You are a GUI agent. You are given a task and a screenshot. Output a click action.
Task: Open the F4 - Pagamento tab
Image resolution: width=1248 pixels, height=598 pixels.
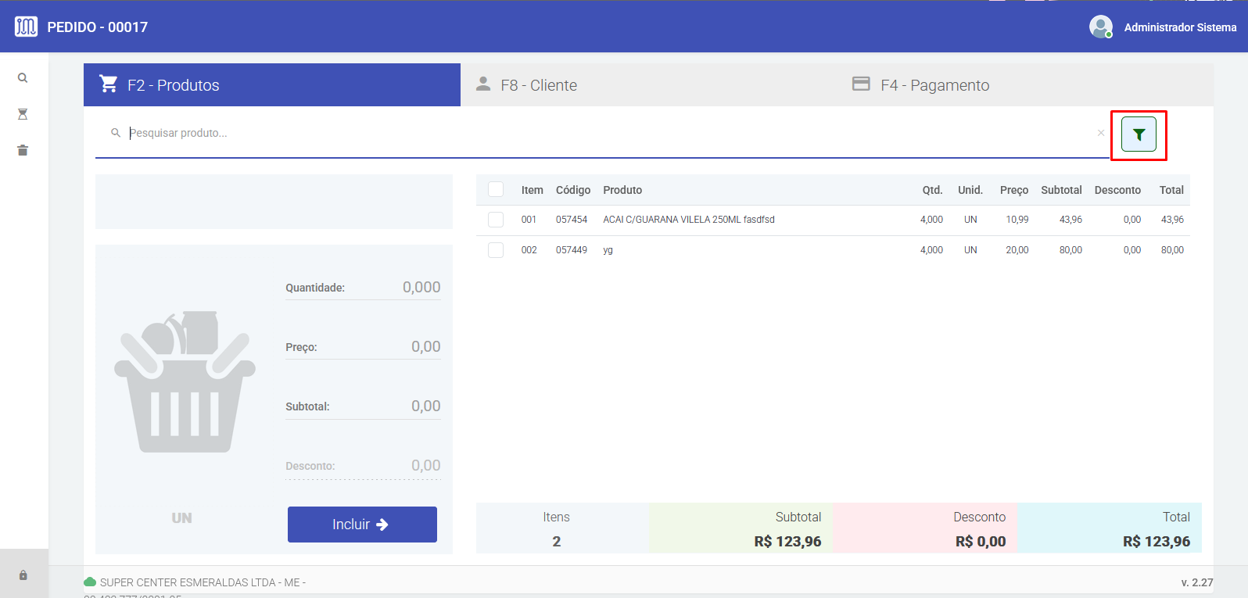(934, 85)
